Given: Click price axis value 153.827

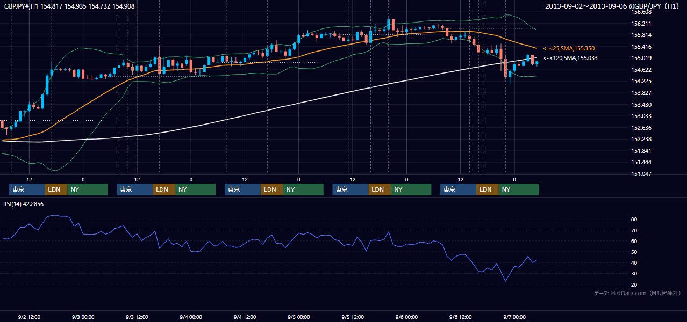Looking at the screenshot, I should tap(642, 93).
